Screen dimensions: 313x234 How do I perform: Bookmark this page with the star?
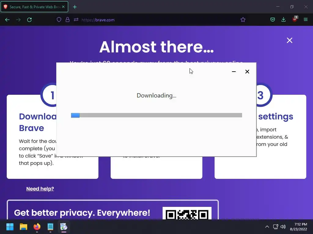coord(243,20)
